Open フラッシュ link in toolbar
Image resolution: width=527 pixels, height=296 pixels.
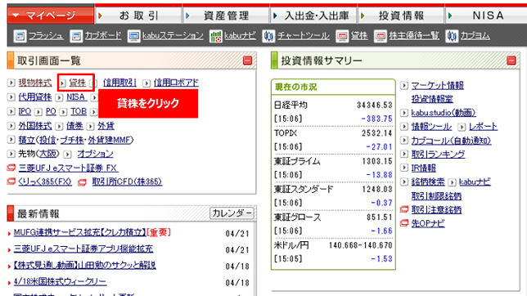pyautogui.click(x=46, y=36)
